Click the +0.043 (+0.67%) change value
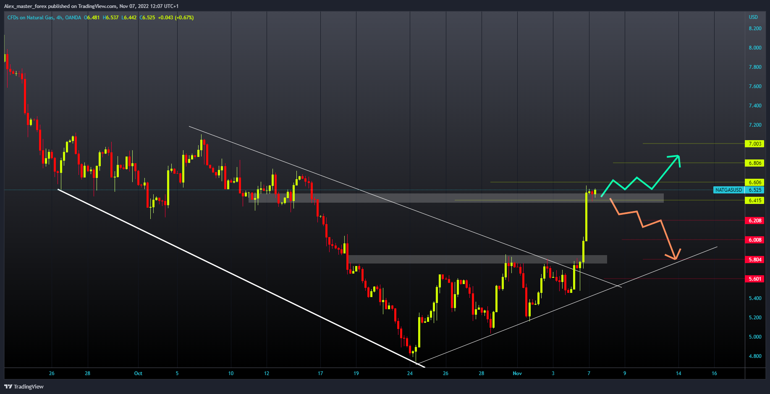Image resolution: width=770 pixels, height=394 pixels. point(176,18)
